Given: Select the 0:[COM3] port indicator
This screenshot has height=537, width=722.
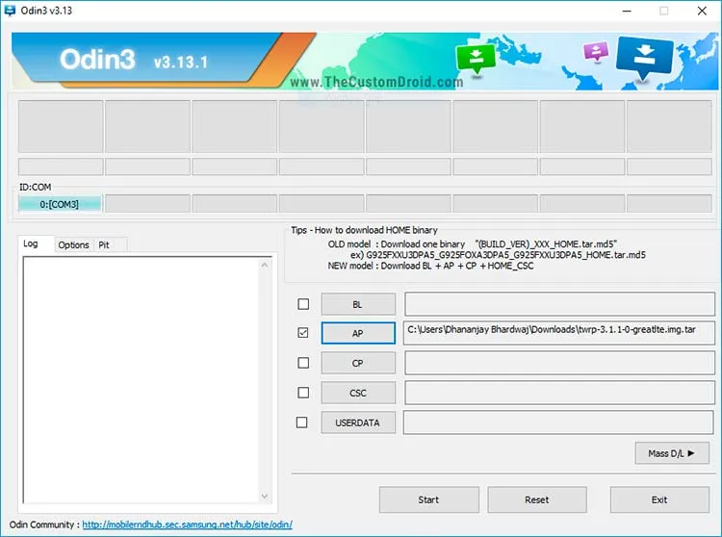Looking at the screenshot, I should pos(60,204).
